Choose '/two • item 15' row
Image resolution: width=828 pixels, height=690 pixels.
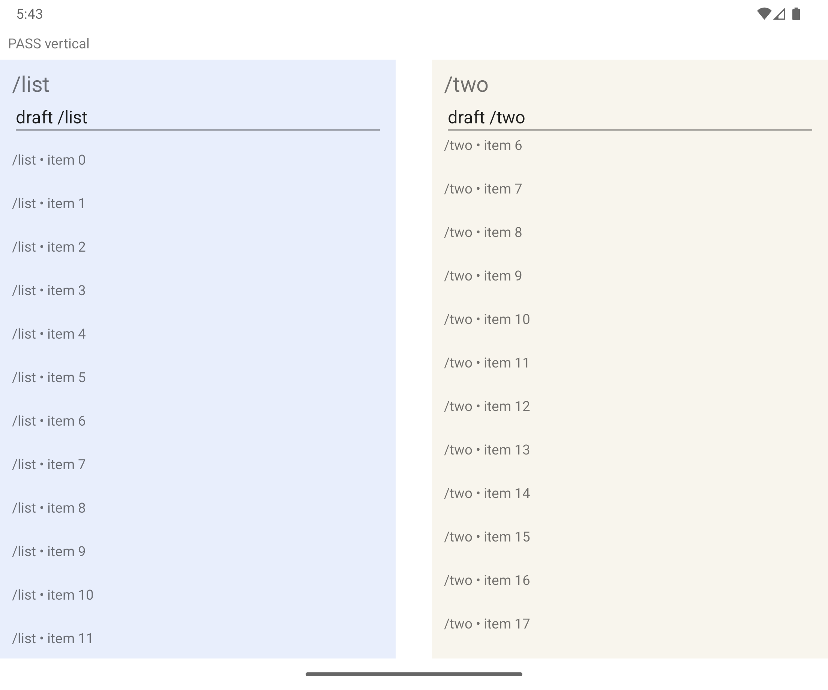[x=630, y=537]
